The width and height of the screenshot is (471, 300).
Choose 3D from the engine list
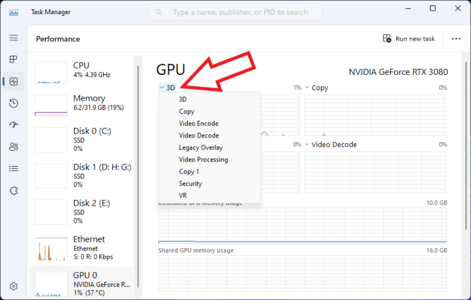[x=210, y=99]
